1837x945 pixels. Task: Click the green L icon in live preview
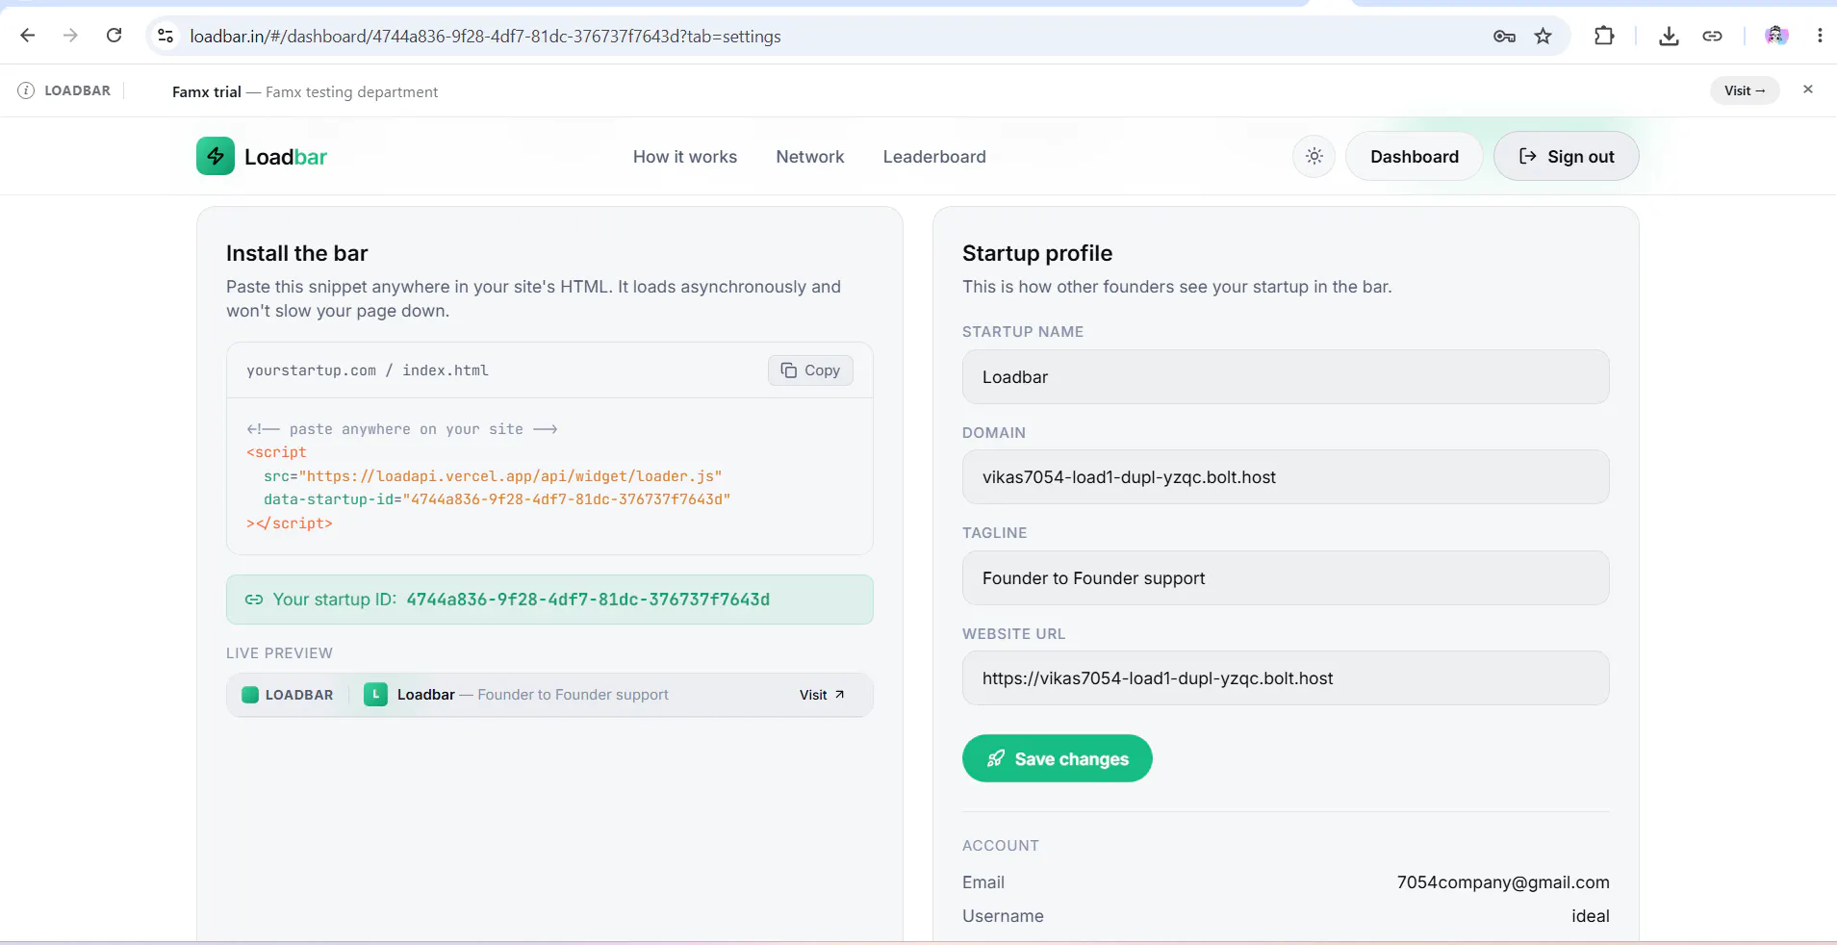[x=375, y=695]
